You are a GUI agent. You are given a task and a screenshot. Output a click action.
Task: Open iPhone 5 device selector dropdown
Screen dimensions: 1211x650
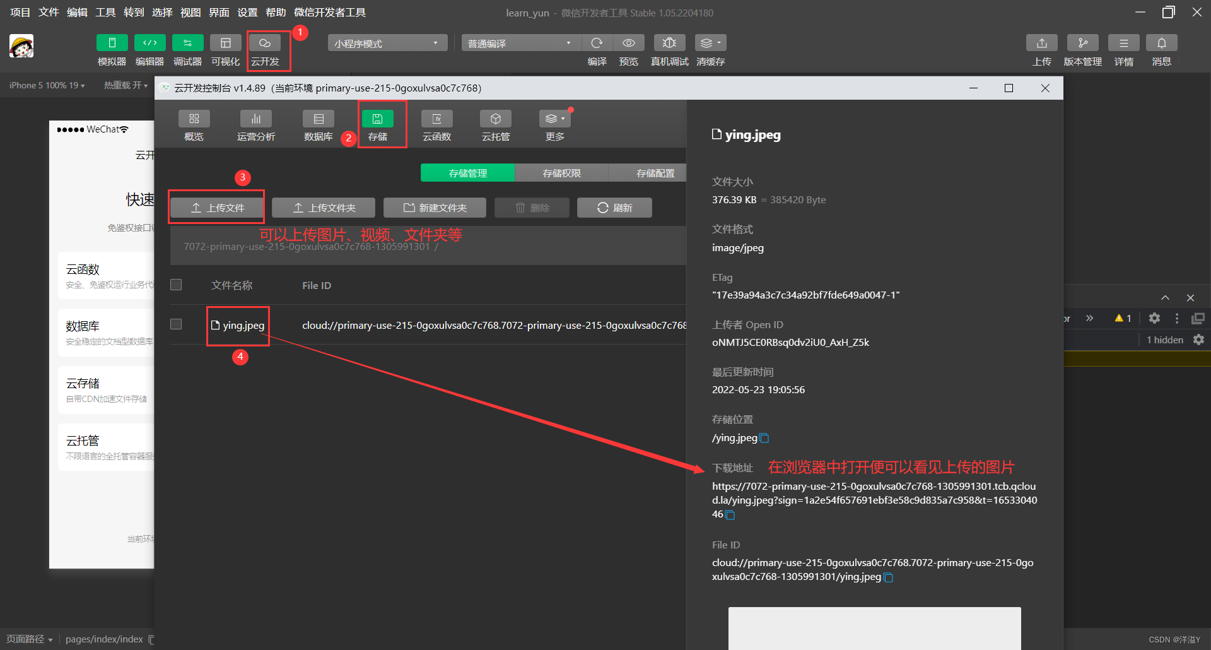coord(47,85)
